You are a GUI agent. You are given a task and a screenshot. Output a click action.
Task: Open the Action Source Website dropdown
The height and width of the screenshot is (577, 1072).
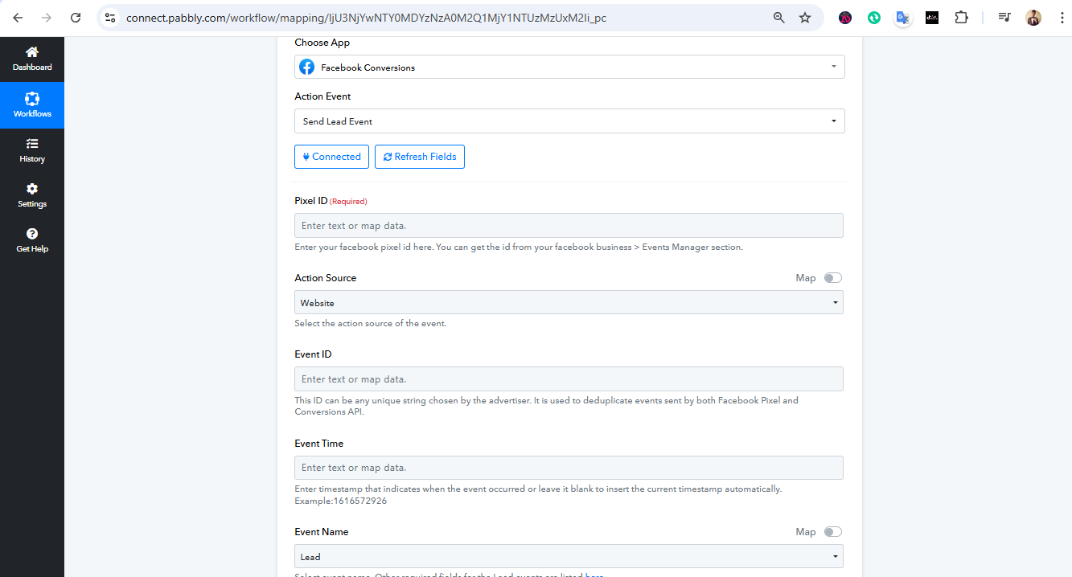569,303
